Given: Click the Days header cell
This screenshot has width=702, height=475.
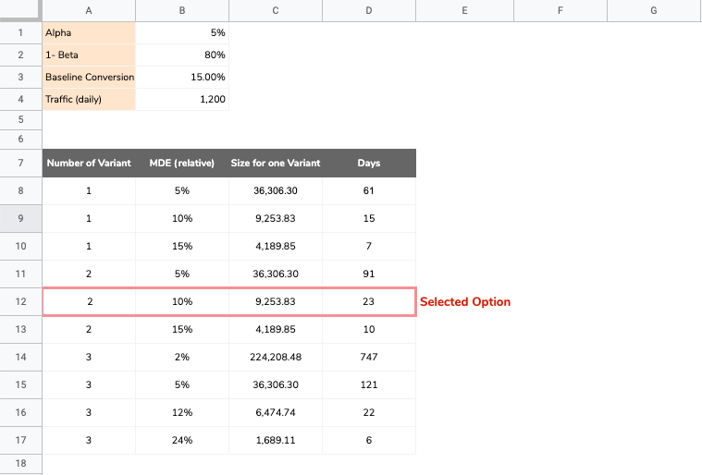Looking at the screenshot, I should [369, 164].
